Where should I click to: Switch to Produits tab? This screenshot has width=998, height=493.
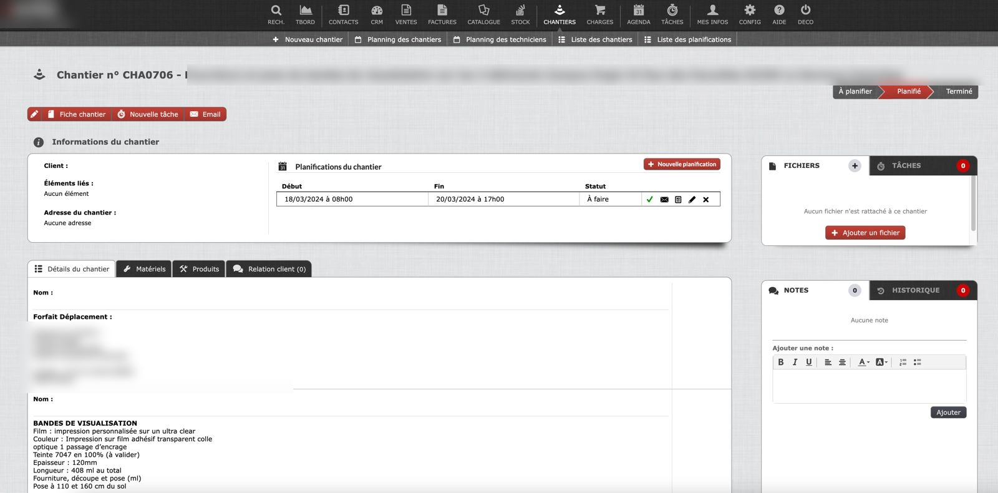pyautogui.click(x=200, y=269)
